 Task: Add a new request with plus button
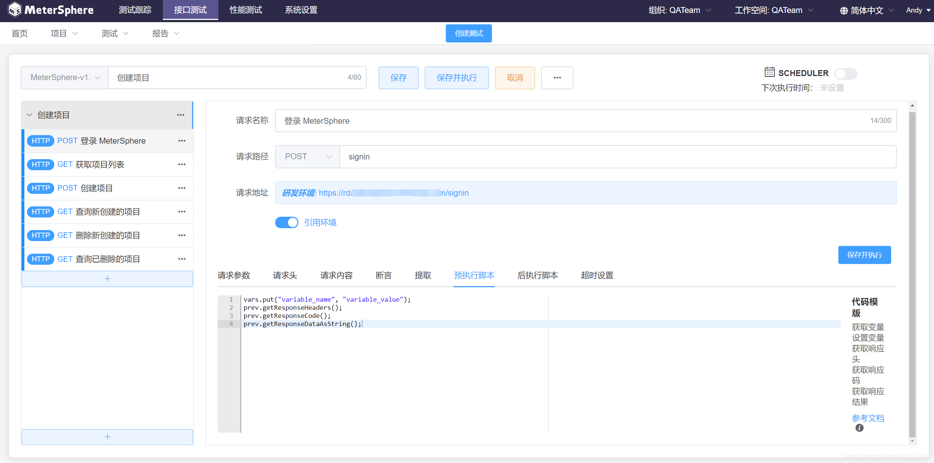107,279
